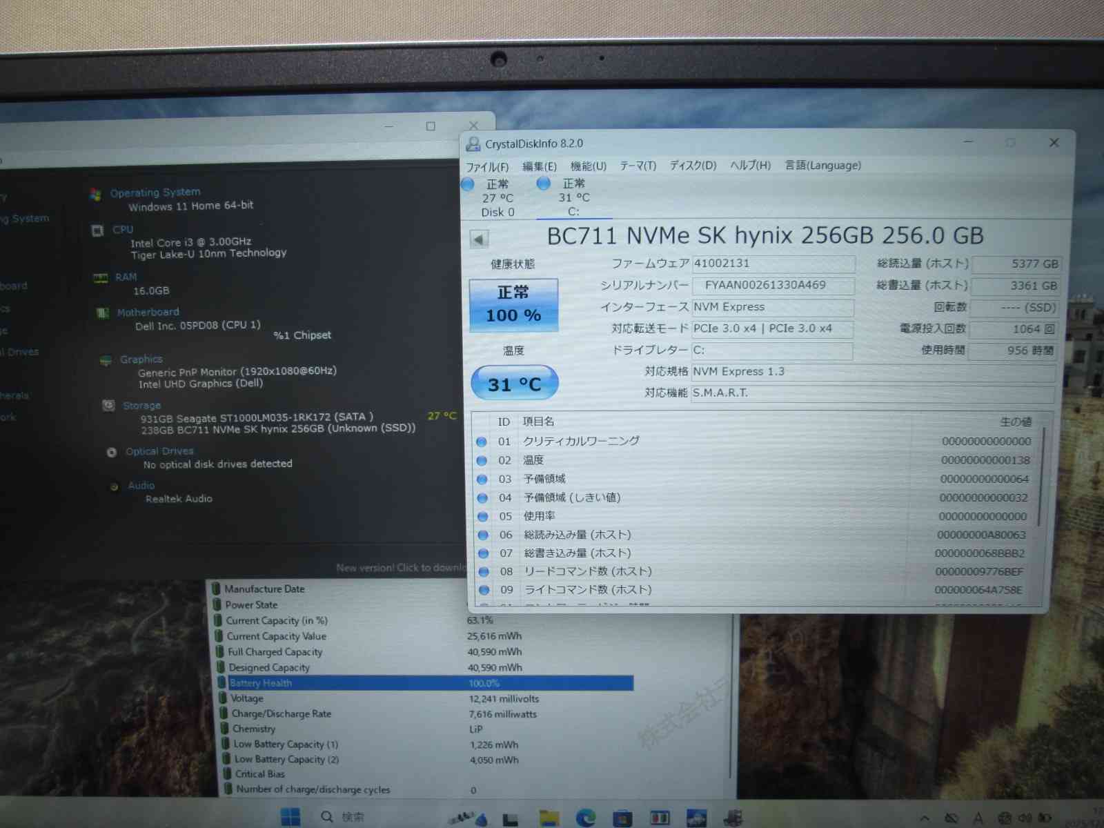Click the previous disk arrow button
Image resolution: width=1104 pixels, height=828 pixels.
tap(479, 239)
